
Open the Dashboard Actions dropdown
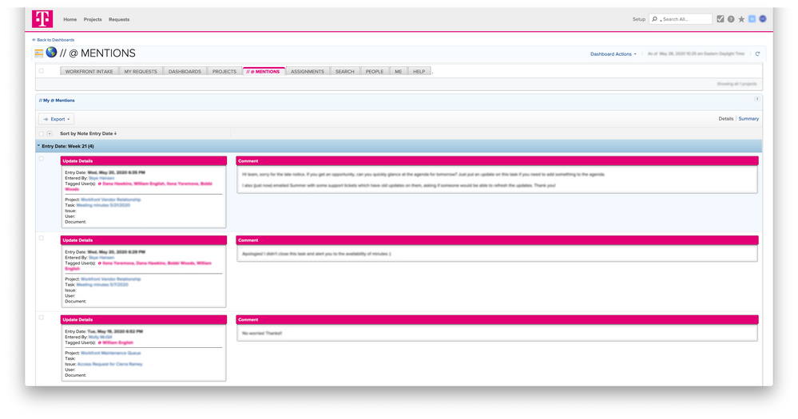[x=613, y=54]
